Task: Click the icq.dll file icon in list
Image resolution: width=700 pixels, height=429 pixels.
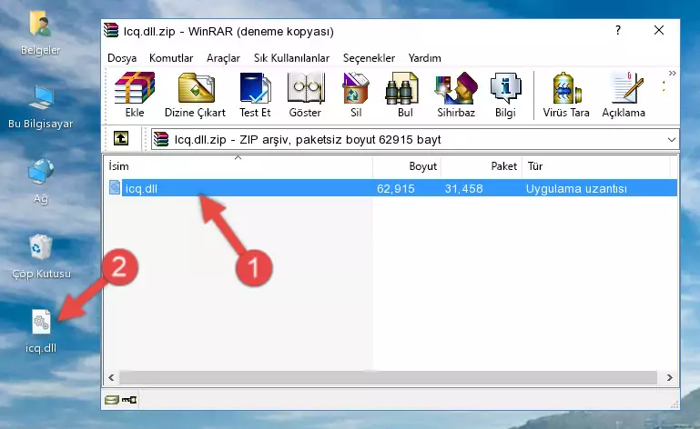Action: coord(115,188)
